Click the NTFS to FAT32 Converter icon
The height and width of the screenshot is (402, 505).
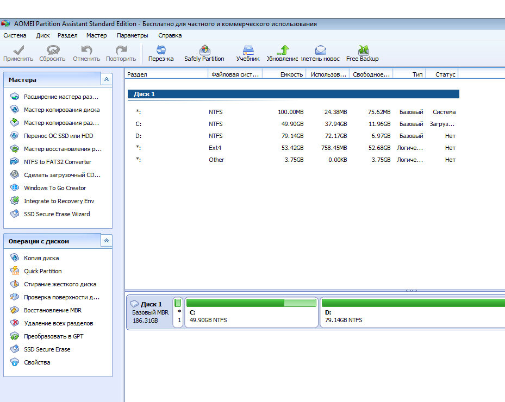tap(15, 161)
